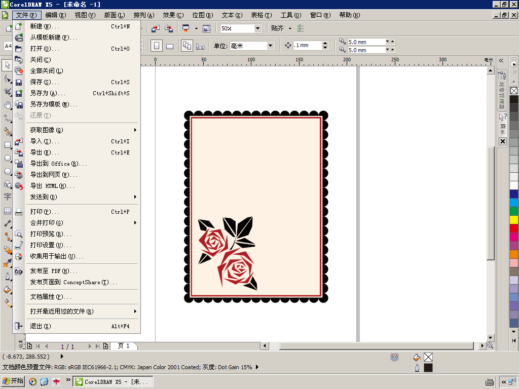This screenshot has width=519, height=389.
Task: Expand the 贴齐 snap dropdown
Action: click(x=290, y=28)
